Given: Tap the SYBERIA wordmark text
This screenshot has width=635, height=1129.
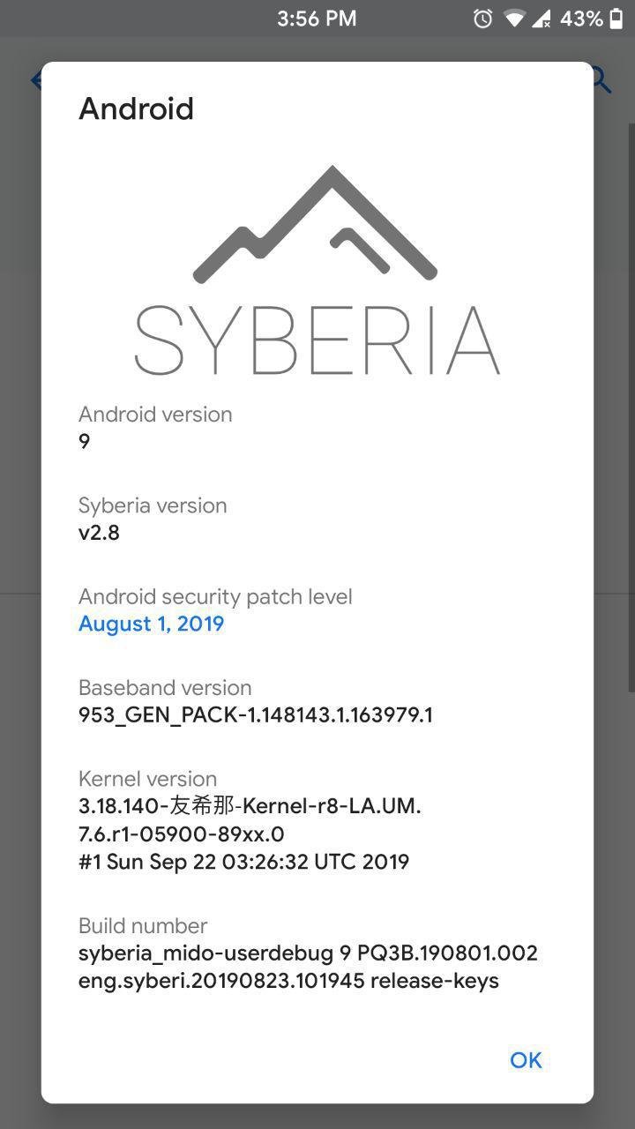Looking at the screenshot, I should coord(317,340).
